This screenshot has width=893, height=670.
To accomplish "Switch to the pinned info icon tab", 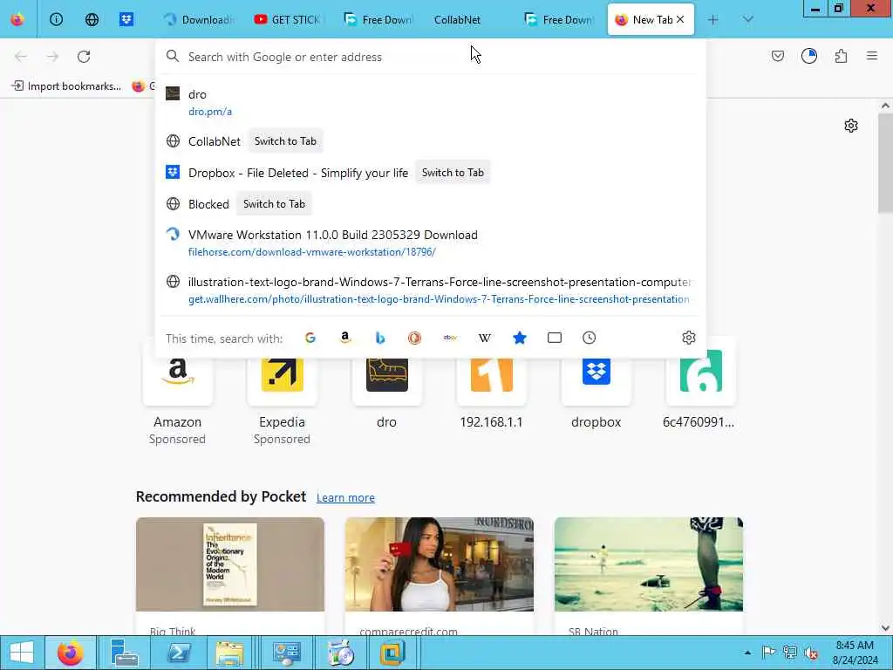I will pos(56,19).
